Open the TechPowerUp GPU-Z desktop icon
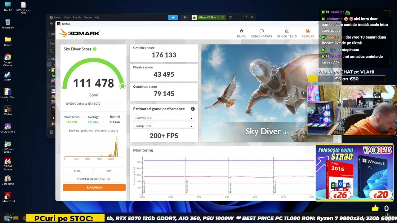Screen dimensions: 397x223 (8, 146)
